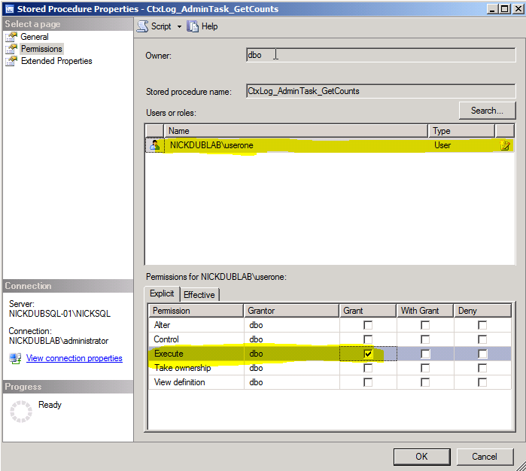526x471 pixels.
Task: Check Deny for Execute permission
Action: (482, 354)
